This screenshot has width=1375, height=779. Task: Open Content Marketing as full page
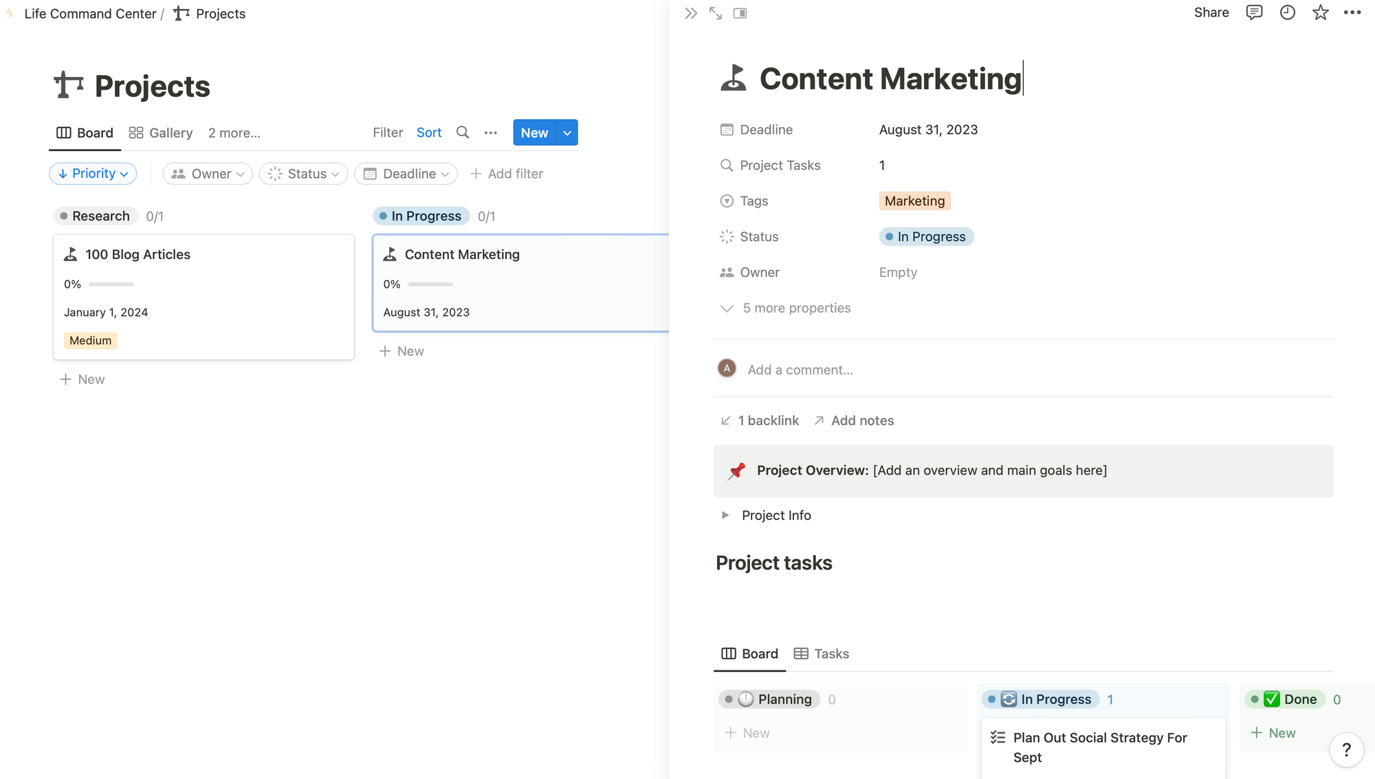(715, 12)
